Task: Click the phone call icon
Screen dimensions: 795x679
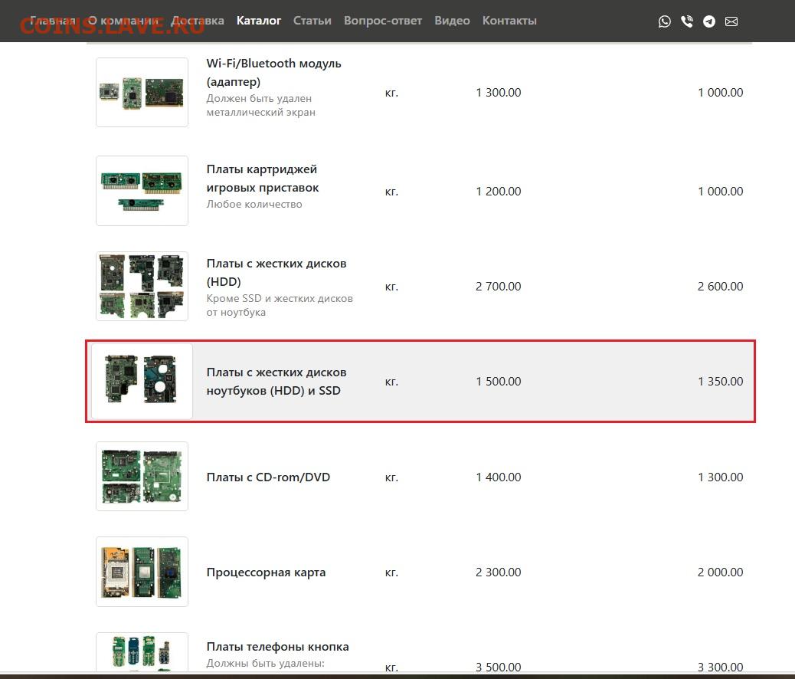Action: 687,21
